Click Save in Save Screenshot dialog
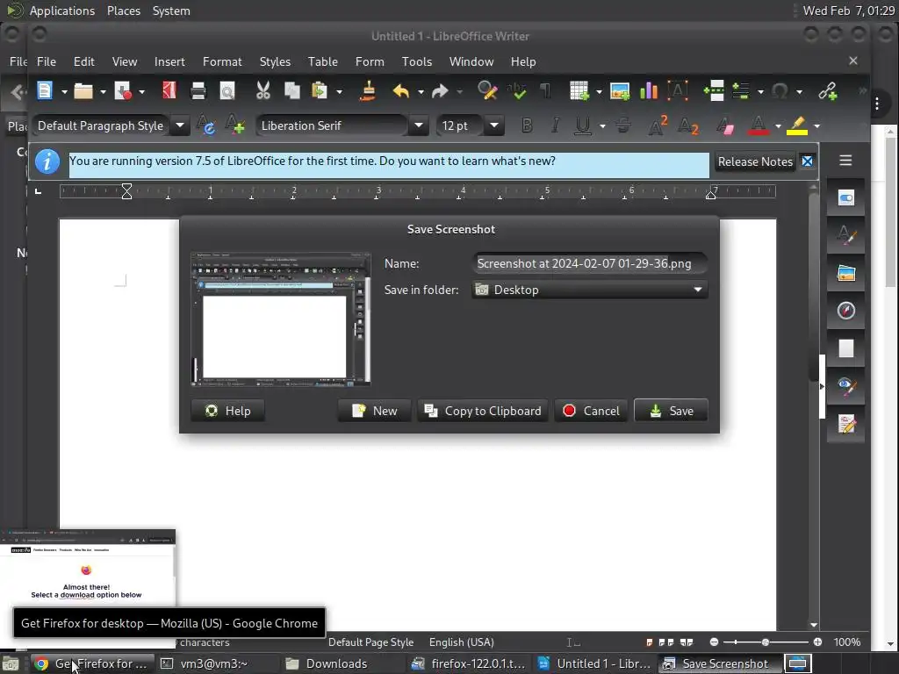 [672, 411]
